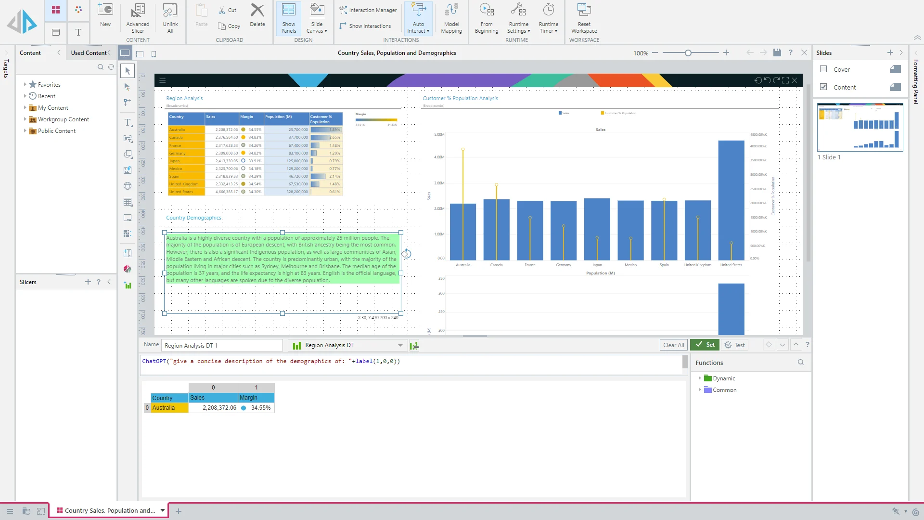
Task: Switch to desktop layout view
Action: click(125, 53)
